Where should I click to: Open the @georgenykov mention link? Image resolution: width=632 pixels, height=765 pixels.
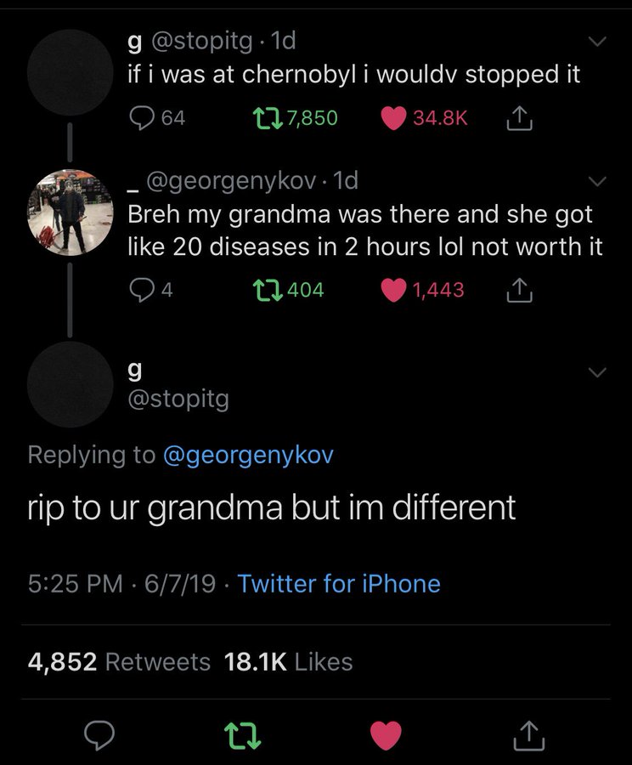click(x=248, y=455)
